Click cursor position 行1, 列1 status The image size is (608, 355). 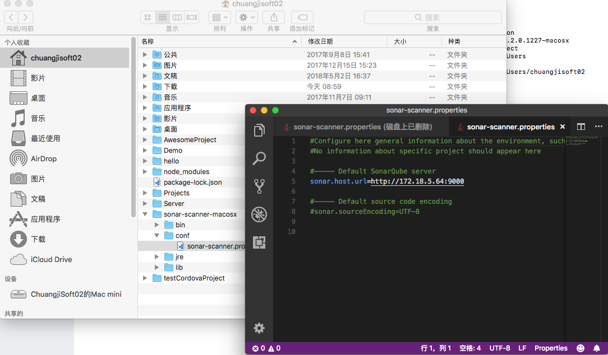point(436,348)
